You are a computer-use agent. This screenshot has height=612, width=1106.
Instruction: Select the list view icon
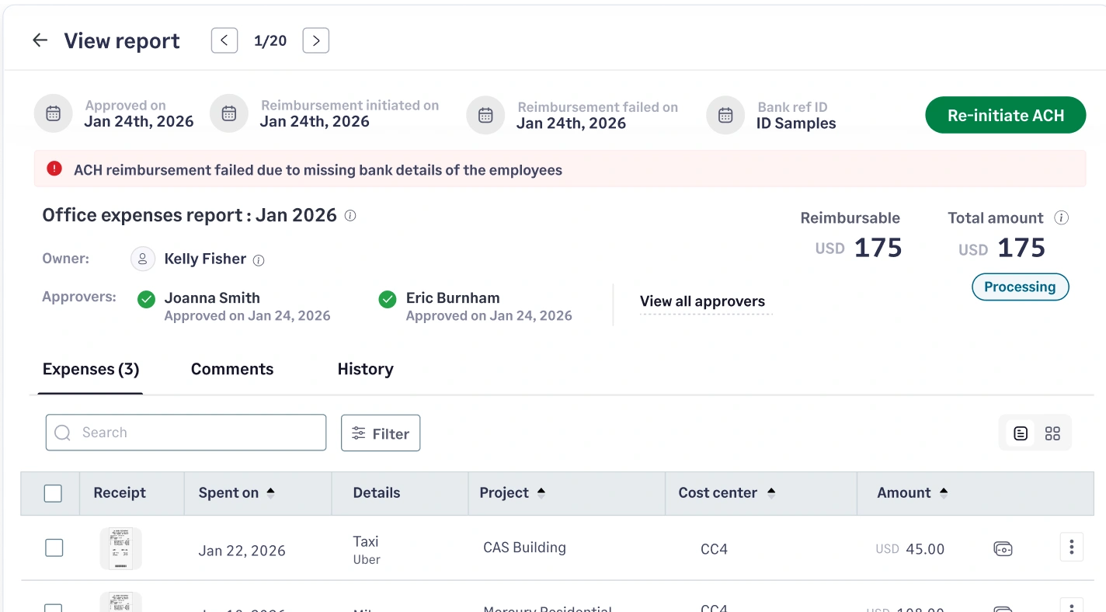pyautogui.click(x=1020, y=433)
